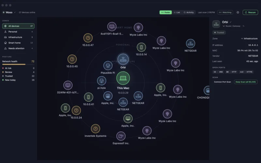Viewport: 261px width, 163px height.
Task: Select unknown device 10.0.0.45
Action: [72, 59]
